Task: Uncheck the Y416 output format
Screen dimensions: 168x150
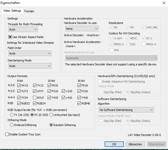Action: click(79, 97)
